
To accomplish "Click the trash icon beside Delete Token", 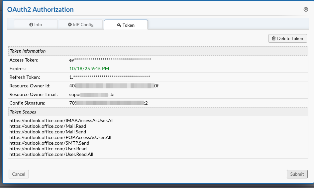I will (274, 38).
